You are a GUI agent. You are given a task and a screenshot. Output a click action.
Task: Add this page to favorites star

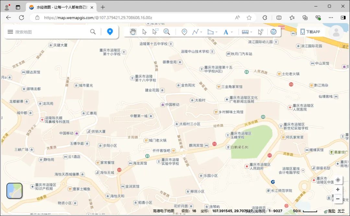[249, 17]
